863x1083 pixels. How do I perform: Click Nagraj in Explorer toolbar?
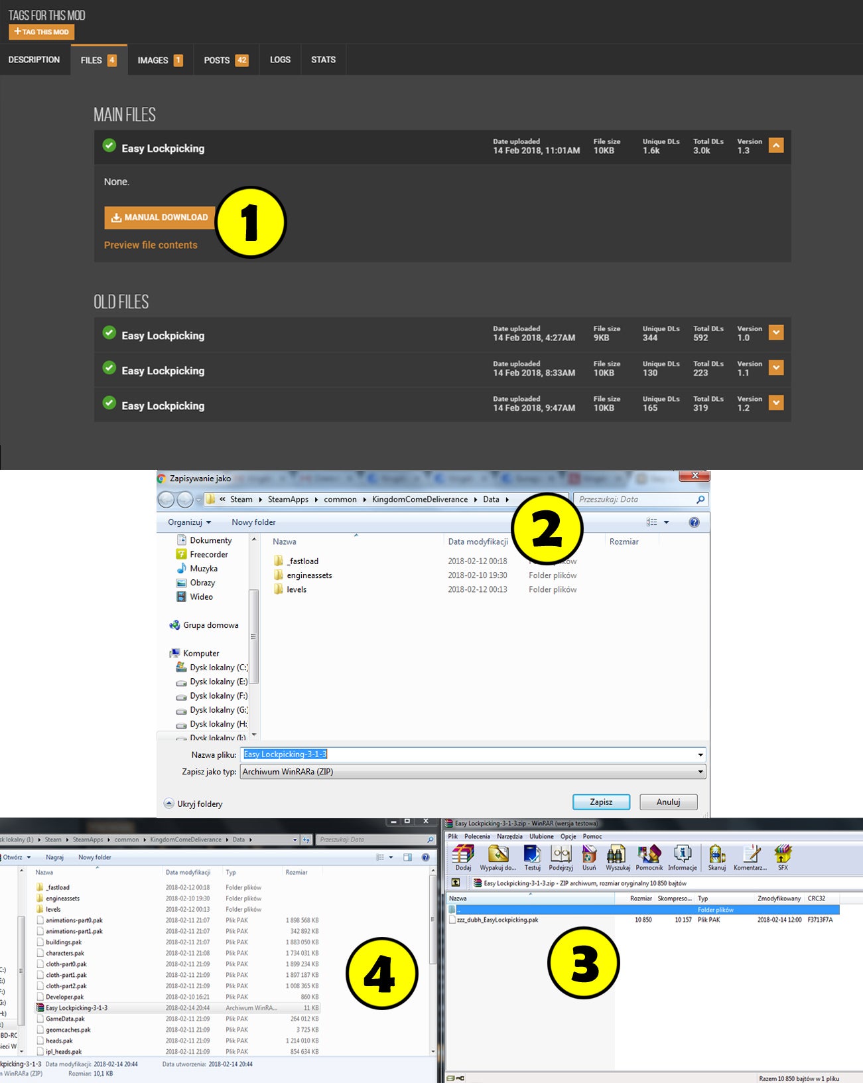(x=54, y=857)
